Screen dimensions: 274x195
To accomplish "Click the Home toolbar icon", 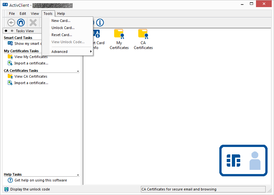I will point(21,23).
